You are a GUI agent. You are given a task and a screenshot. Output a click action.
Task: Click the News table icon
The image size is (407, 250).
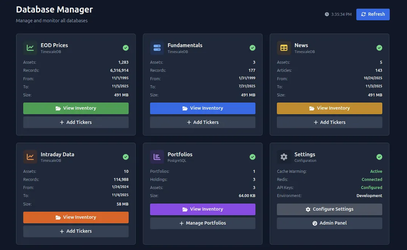pos(284,48)
